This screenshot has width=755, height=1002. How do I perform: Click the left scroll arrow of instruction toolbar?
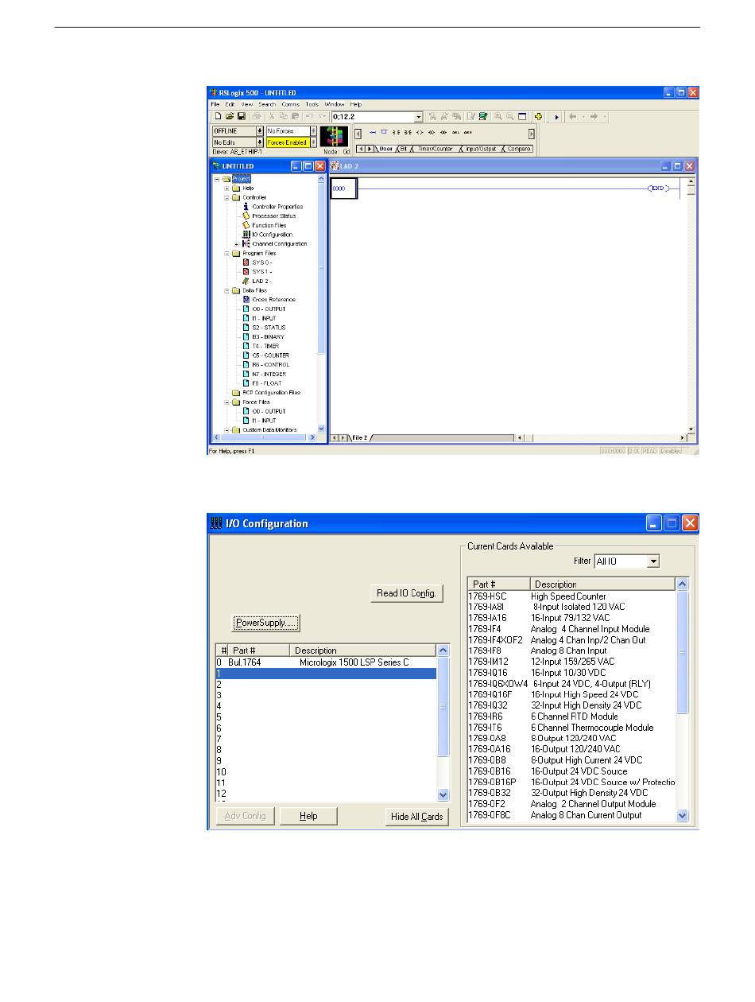coord(358,133)
